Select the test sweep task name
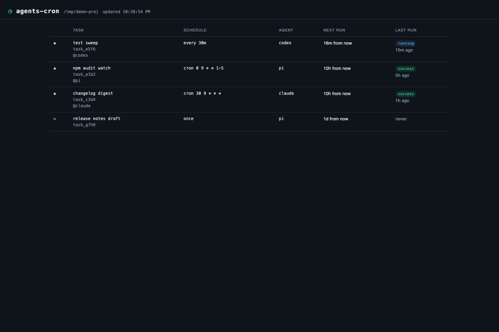 click(86, 43)
